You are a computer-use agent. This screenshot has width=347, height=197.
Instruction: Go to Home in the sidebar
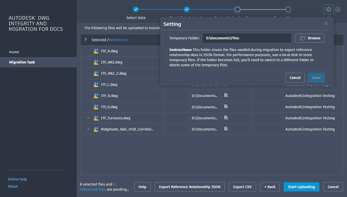14,52
